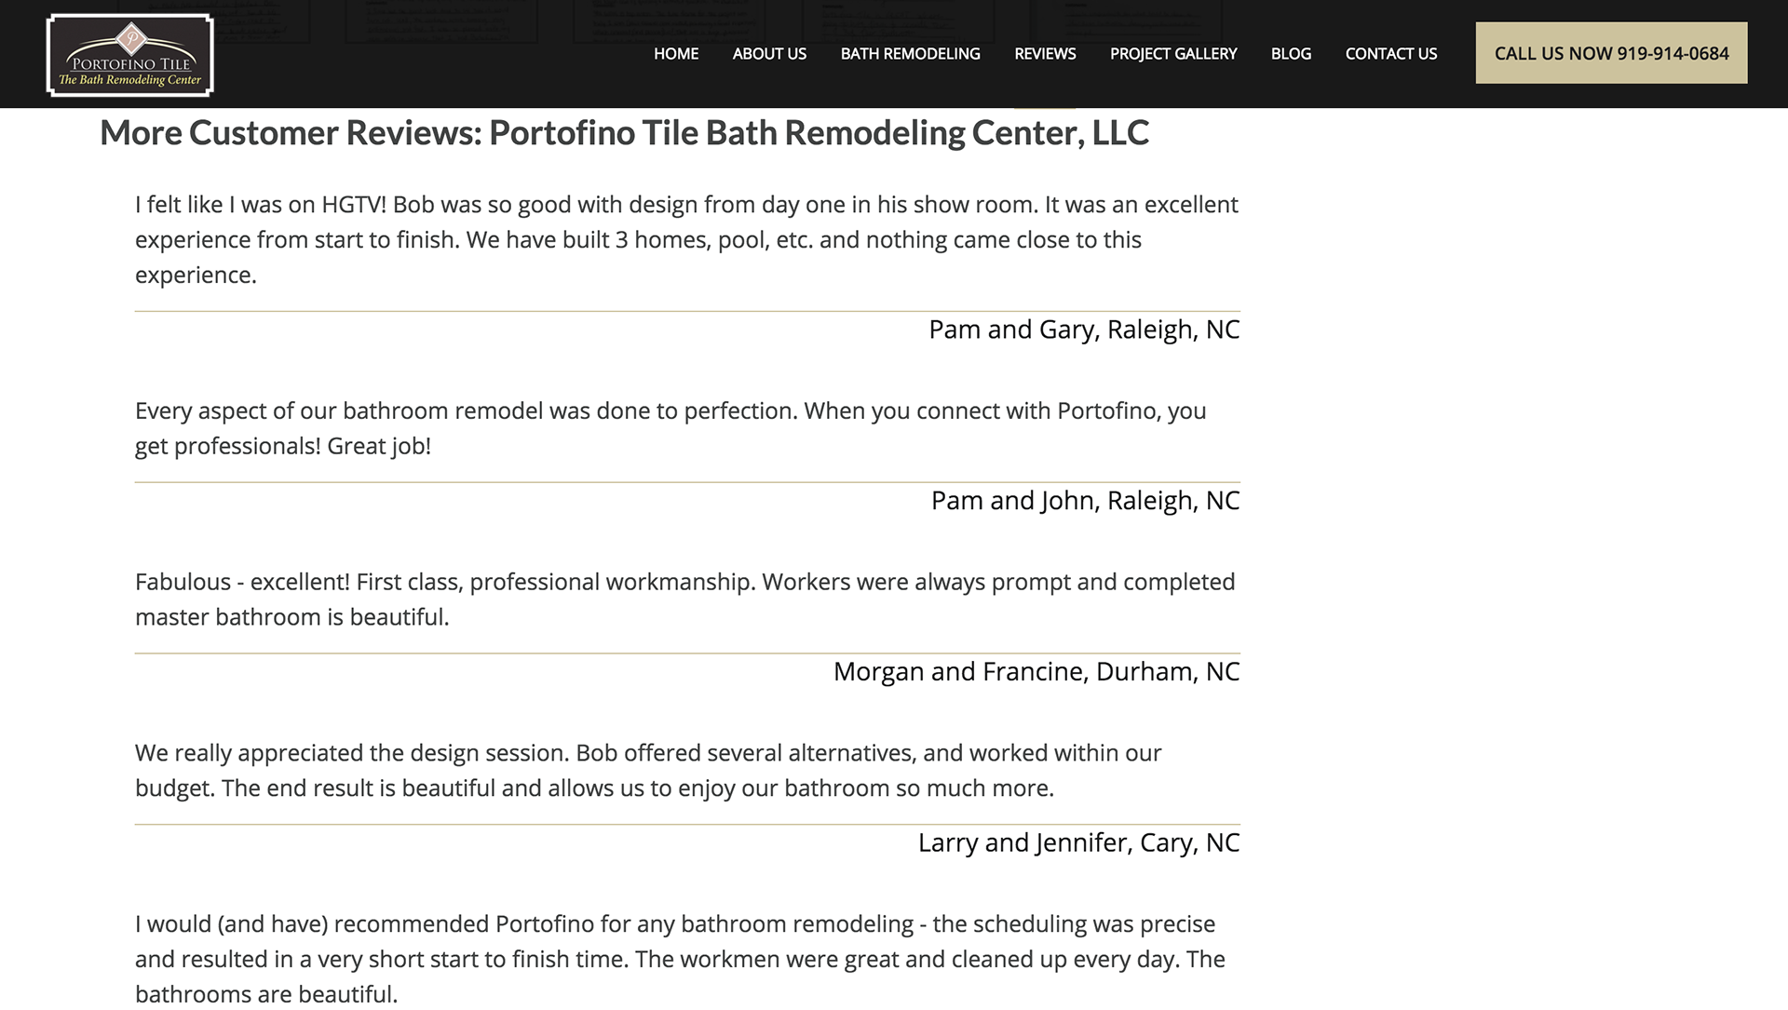Image resolution: width=1788 pixels, height=1010 pixels.
Task: Click the review about bathroom remodel perfection
Action: (670, 428)
